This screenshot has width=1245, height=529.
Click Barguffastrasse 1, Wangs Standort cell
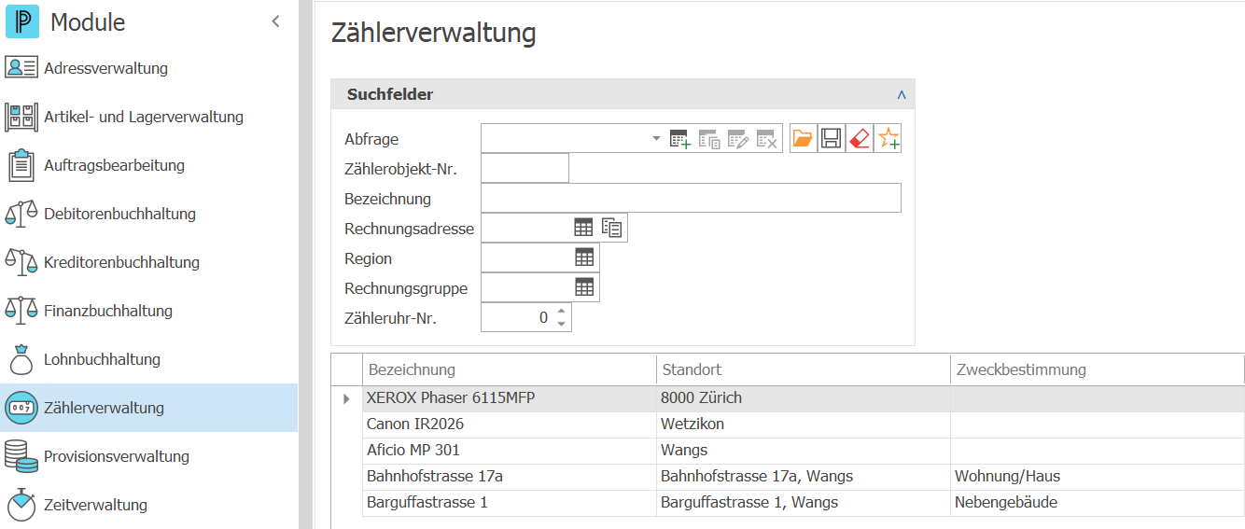click(804, 503)
